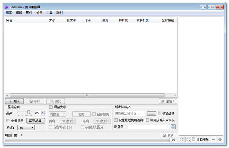Open the 檢視 menu

(39, 13)
